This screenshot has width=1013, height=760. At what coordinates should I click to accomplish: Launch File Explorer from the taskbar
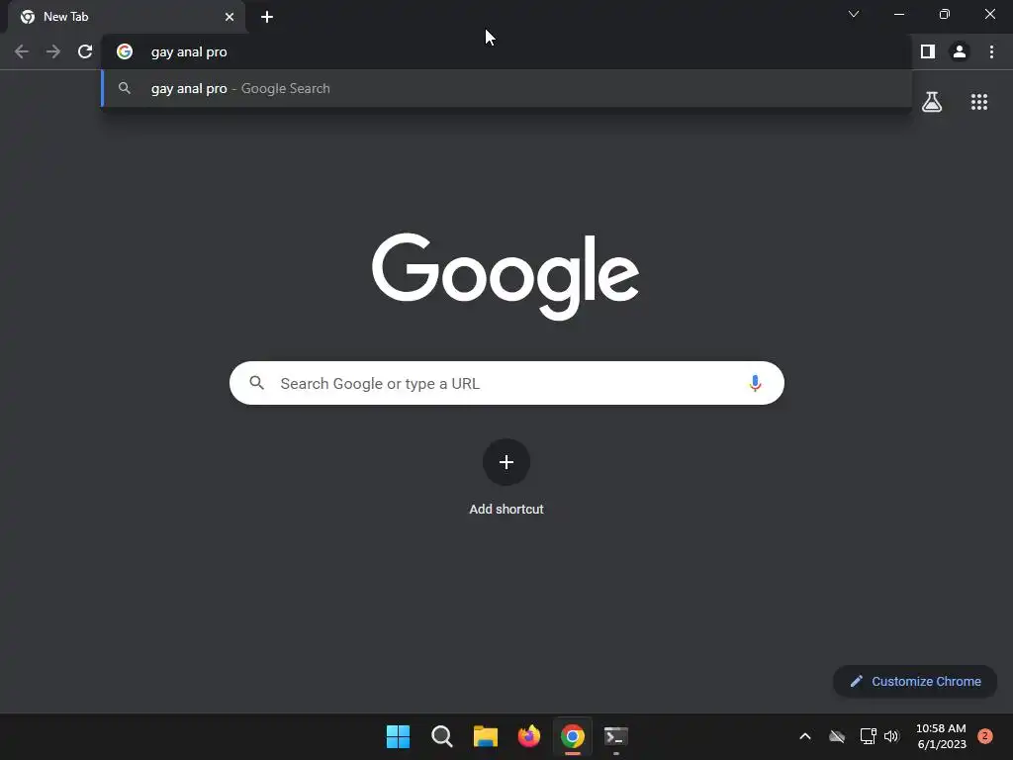[x=485, y=736]
